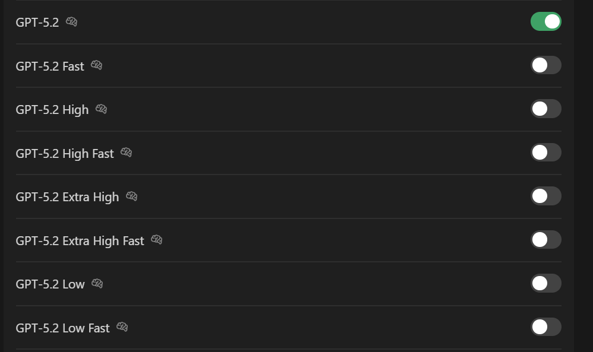Disable the GPT-5.2 model toggle

coord(545,22)
